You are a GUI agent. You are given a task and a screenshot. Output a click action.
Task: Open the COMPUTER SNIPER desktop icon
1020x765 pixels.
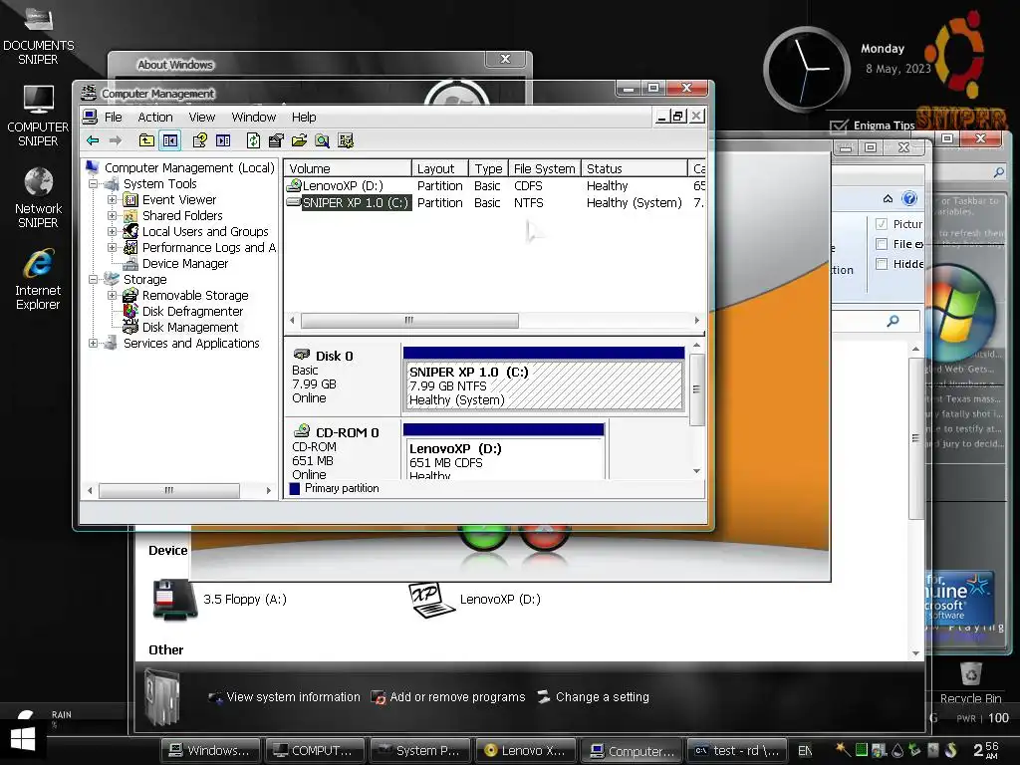point(38,116)
